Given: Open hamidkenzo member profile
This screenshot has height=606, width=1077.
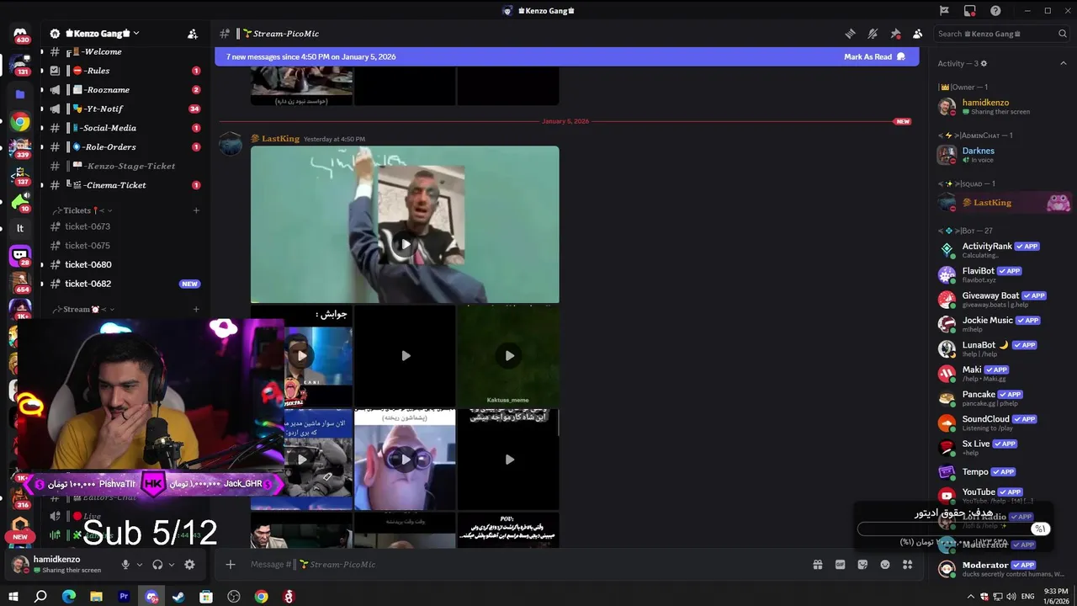Looking at the screenshot, I should (x=1001, y=106).
